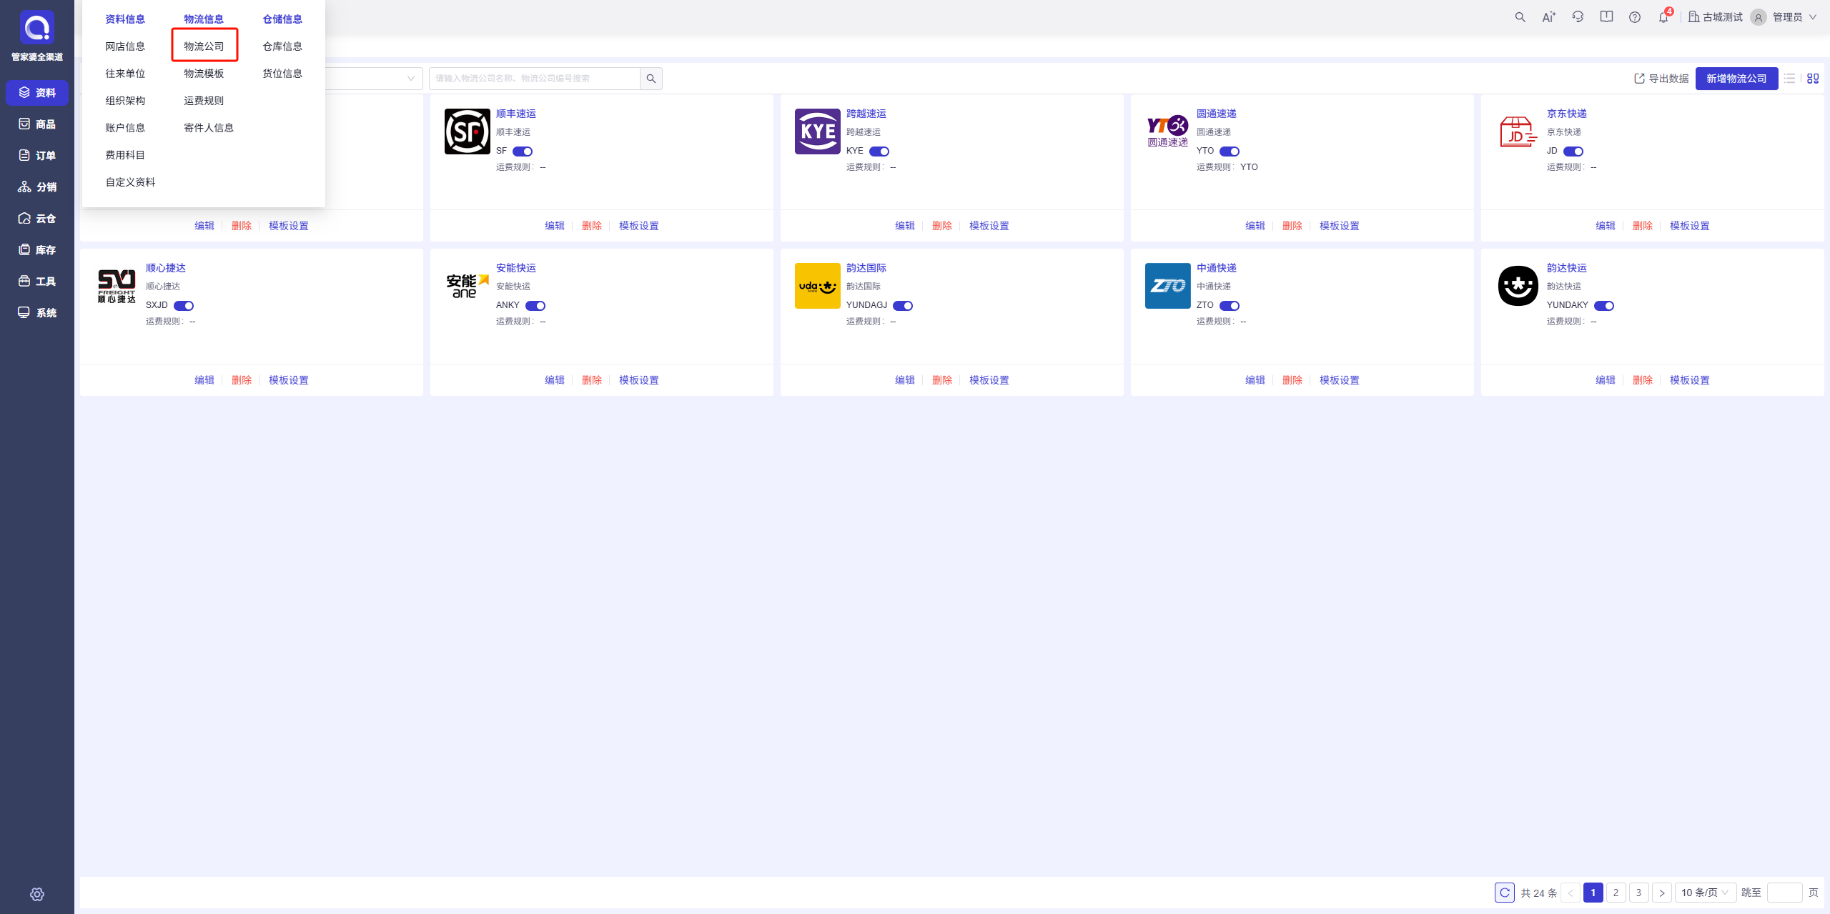
Task: Select 寄件人信息 menu item
Action: point(209,128)
